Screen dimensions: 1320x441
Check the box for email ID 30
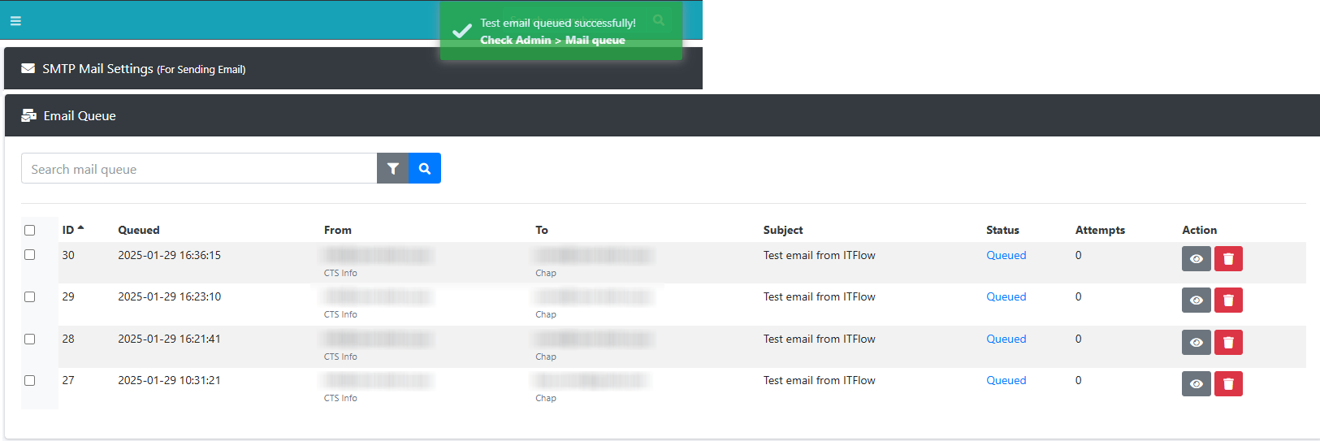[x=30, y=255]
